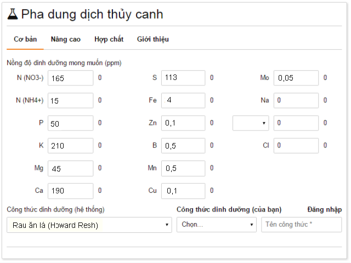Go to the Giới thiệu tab

[x=153, y=39]
